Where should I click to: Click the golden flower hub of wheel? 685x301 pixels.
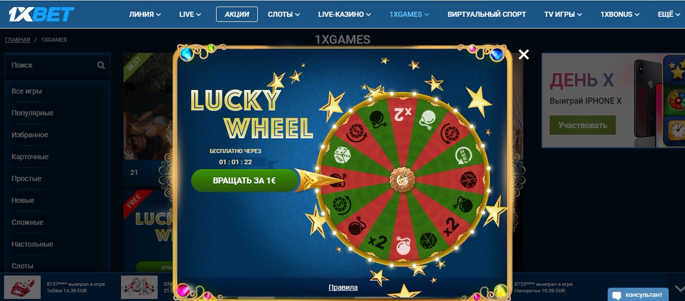point(402,179)
